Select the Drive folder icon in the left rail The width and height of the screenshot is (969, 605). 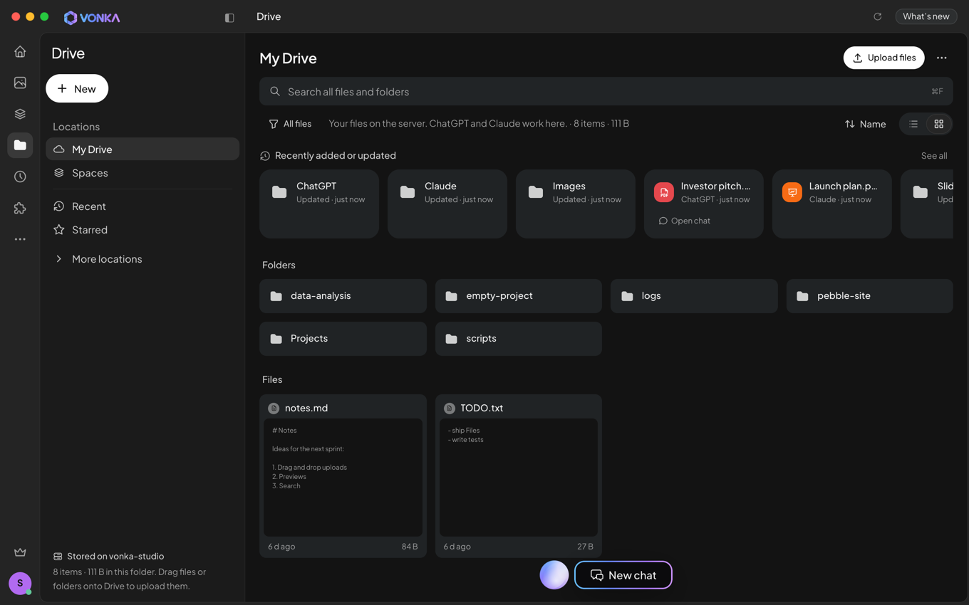[20, 145]
